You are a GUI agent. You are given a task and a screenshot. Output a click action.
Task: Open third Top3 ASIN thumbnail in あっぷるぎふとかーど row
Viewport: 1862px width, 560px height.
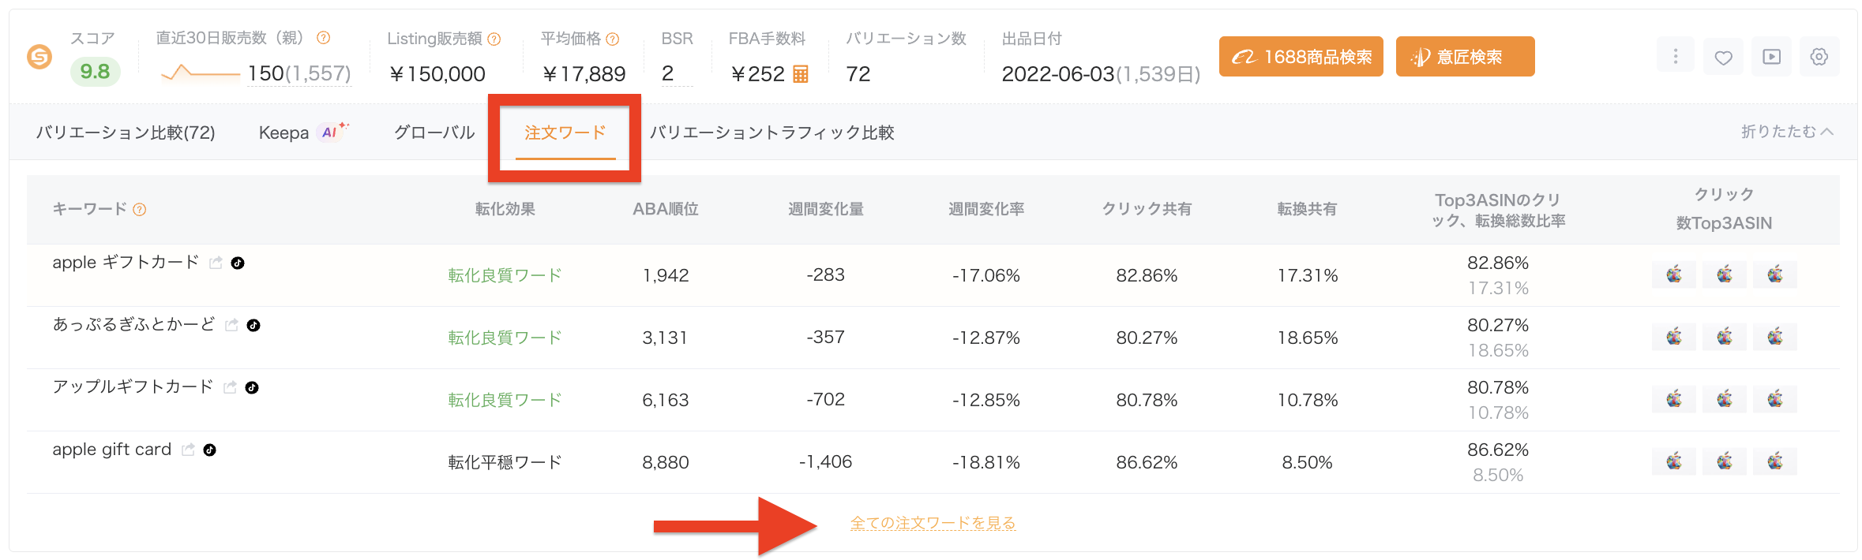pyautogui.click(x=1775, y=337)
